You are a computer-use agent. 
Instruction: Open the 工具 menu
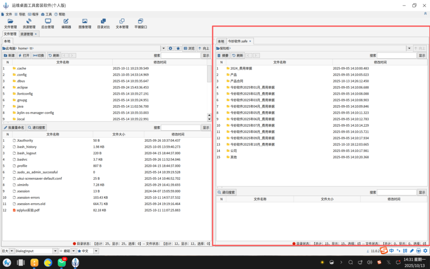pos(47,14)
